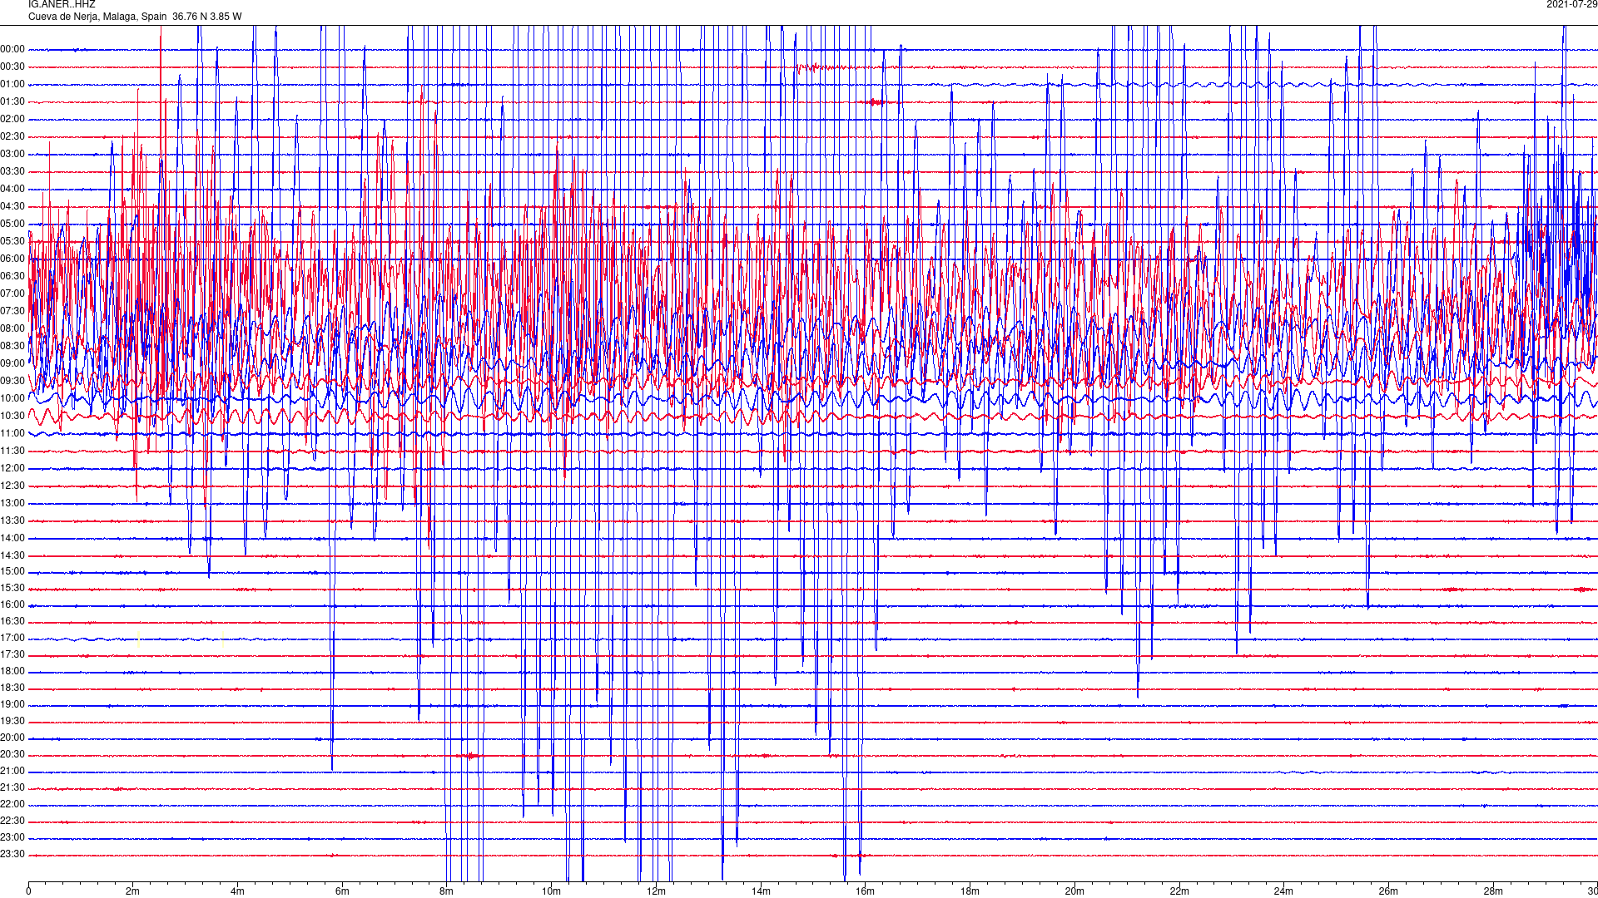Select the 23:00 trace time label

[12, 838]
